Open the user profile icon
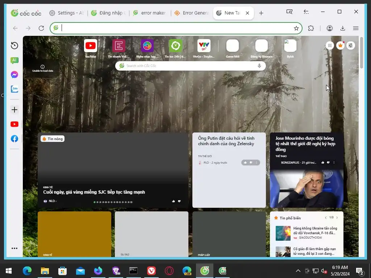 click(x=330, y=28)
